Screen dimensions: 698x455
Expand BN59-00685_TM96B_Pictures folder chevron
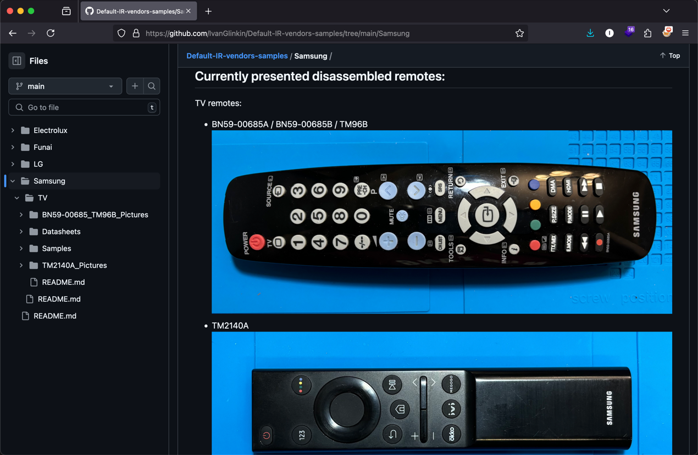(21, 215)
